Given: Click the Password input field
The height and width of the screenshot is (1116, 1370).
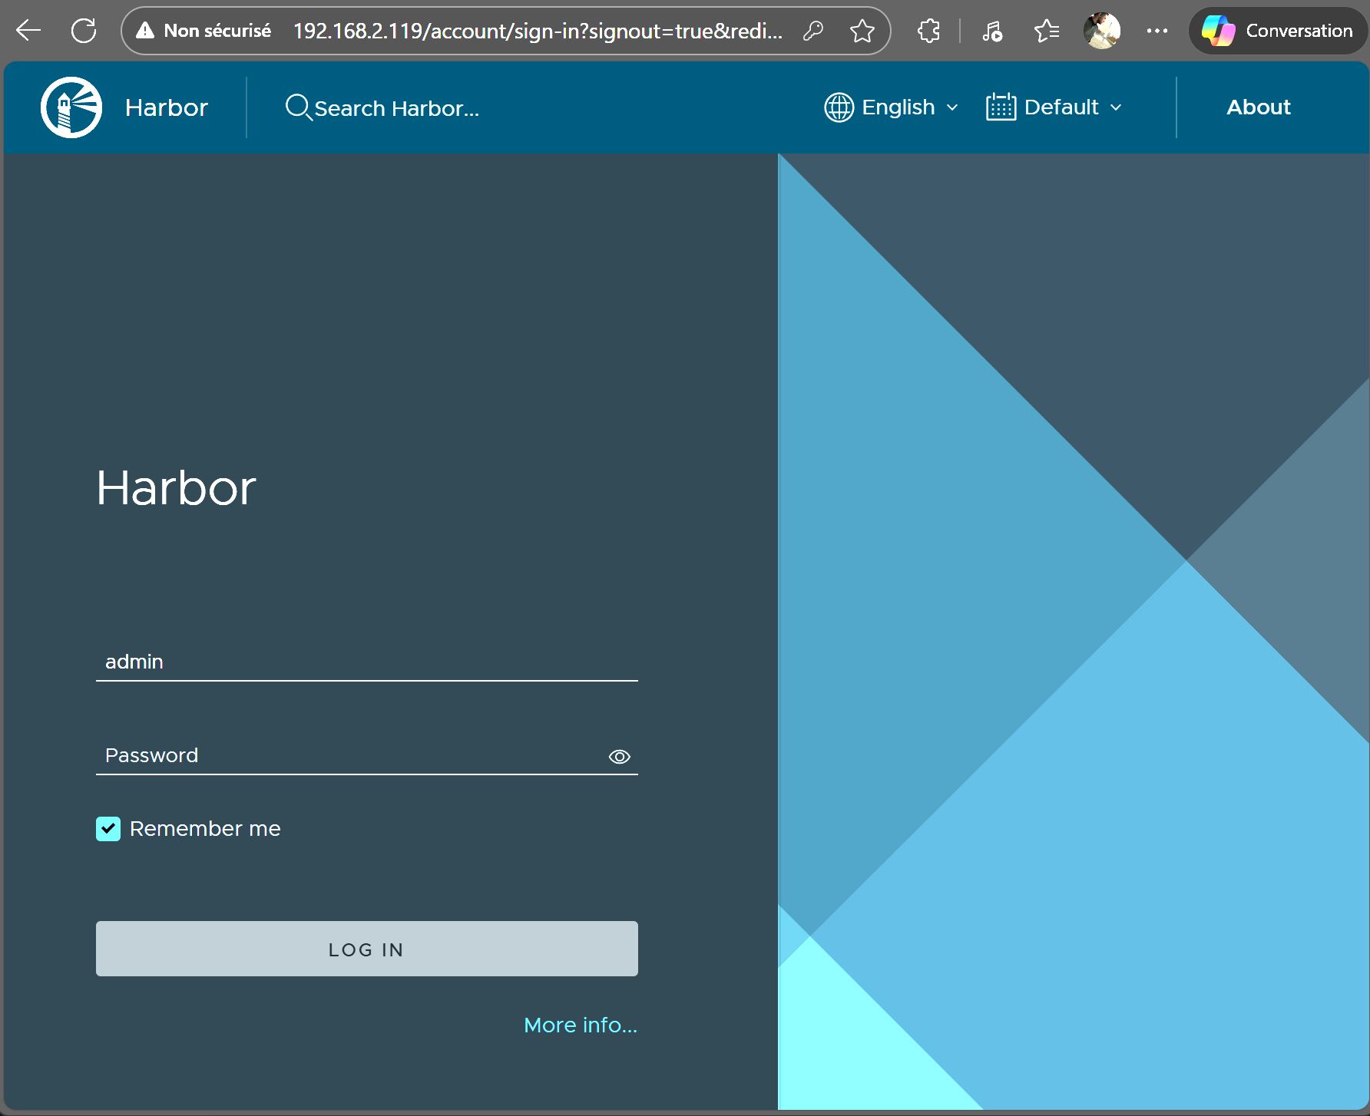Looking at the screenshot, I should pyautogui.click(x=349, y=755).
